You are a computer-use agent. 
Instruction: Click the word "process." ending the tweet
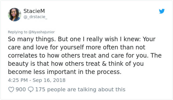coord(109,72)
